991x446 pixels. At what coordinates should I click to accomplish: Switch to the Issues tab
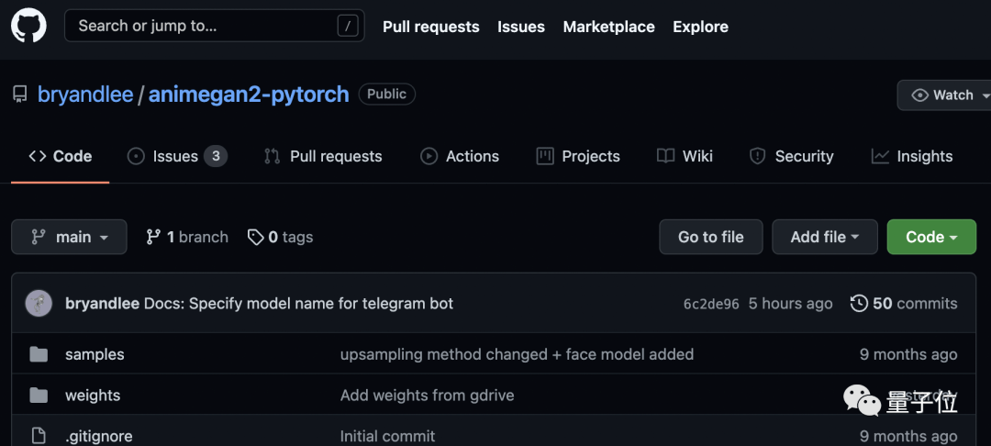[x=175, y=156]
